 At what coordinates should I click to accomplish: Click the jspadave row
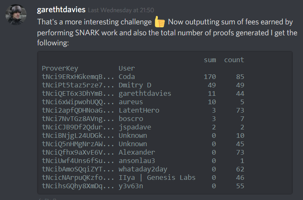pyautogui.click(x=143, y=127)
